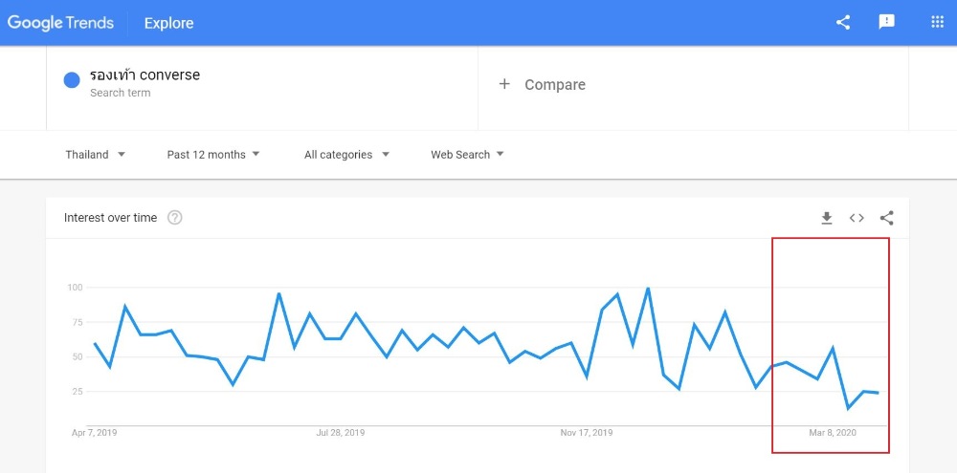The image size is (957, 473).
Task: Click the plus icon beside Compare
Action: 504,84
